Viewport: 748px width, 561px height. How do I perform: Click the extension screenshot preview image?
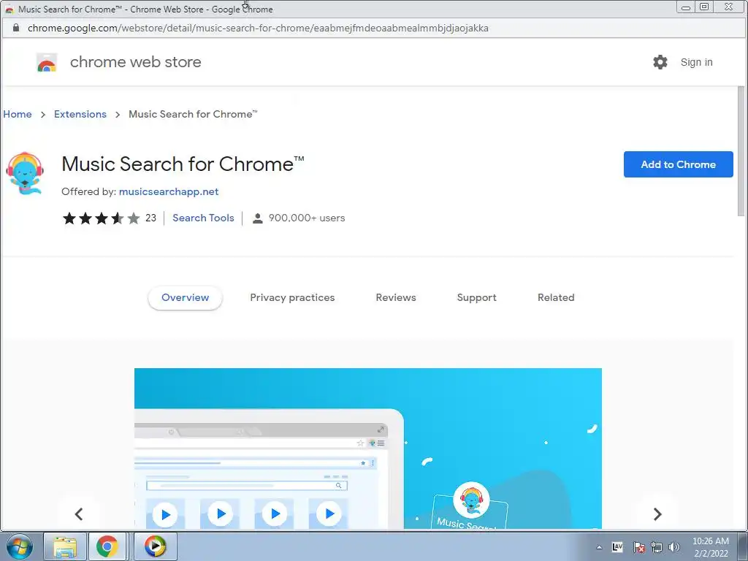coord(368,449)
